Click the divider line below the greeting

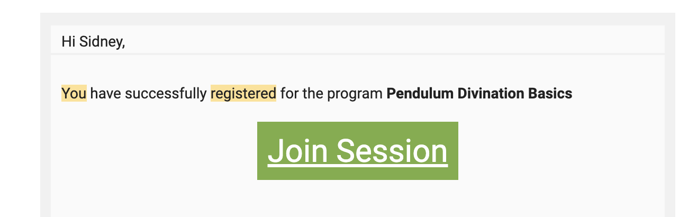pyautogui.click(x=358, y=54)
